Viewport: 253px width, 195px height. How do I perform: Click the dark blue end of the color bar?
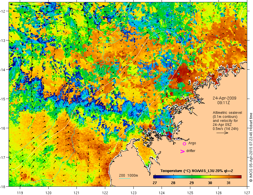click(155, 177)
